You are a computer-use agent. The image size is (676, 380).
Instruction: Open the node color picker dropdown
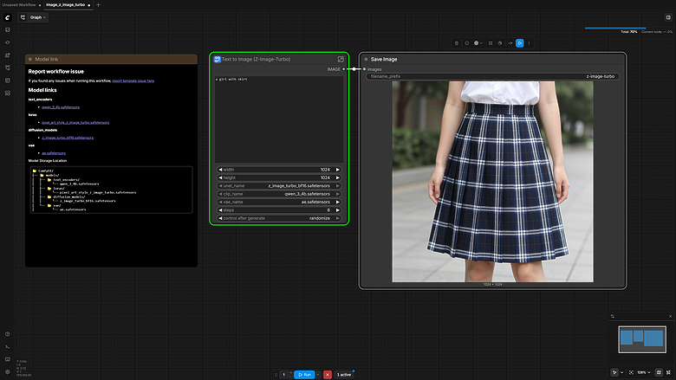(x=478, y=42)
